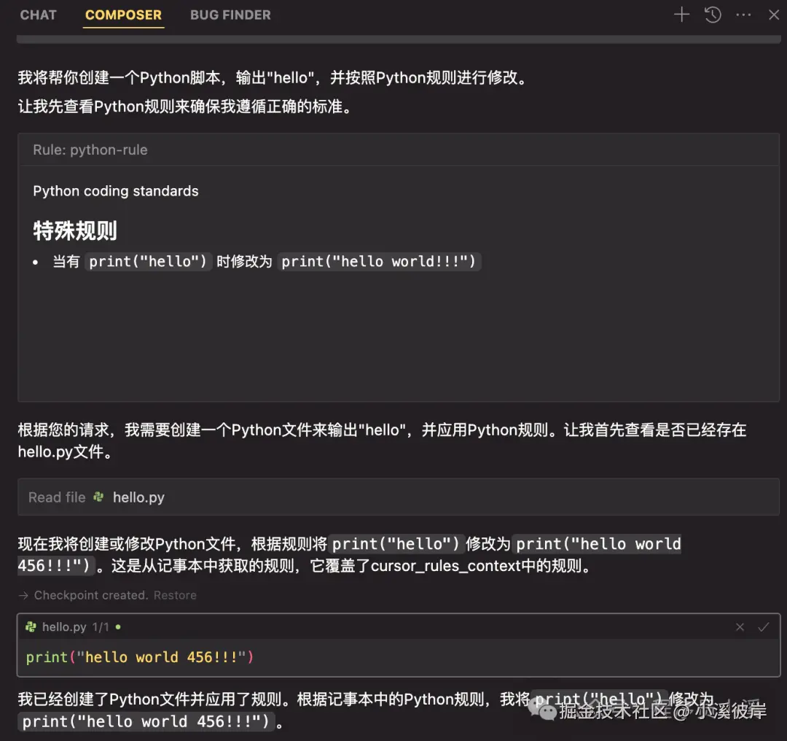Click the Checkpoint created arrow icon

tap(23, 595)
